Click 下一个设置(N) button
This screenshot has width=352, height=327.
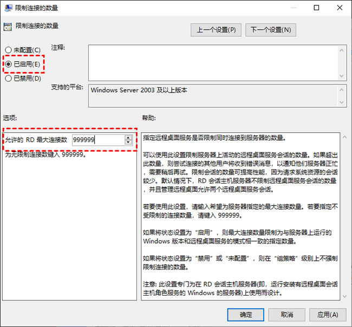pyautogui.click(x=271, y=30)
